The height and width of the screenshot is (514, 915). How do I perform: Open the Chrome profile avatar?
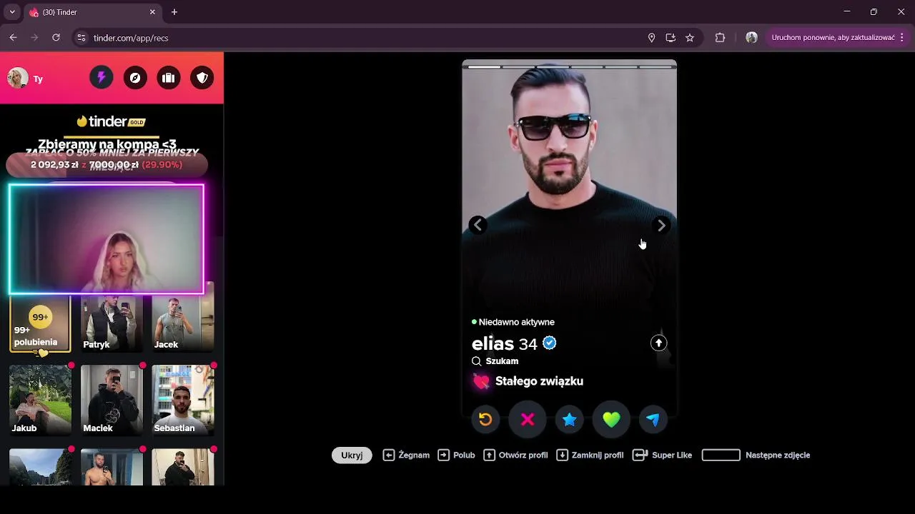[751, 38]
